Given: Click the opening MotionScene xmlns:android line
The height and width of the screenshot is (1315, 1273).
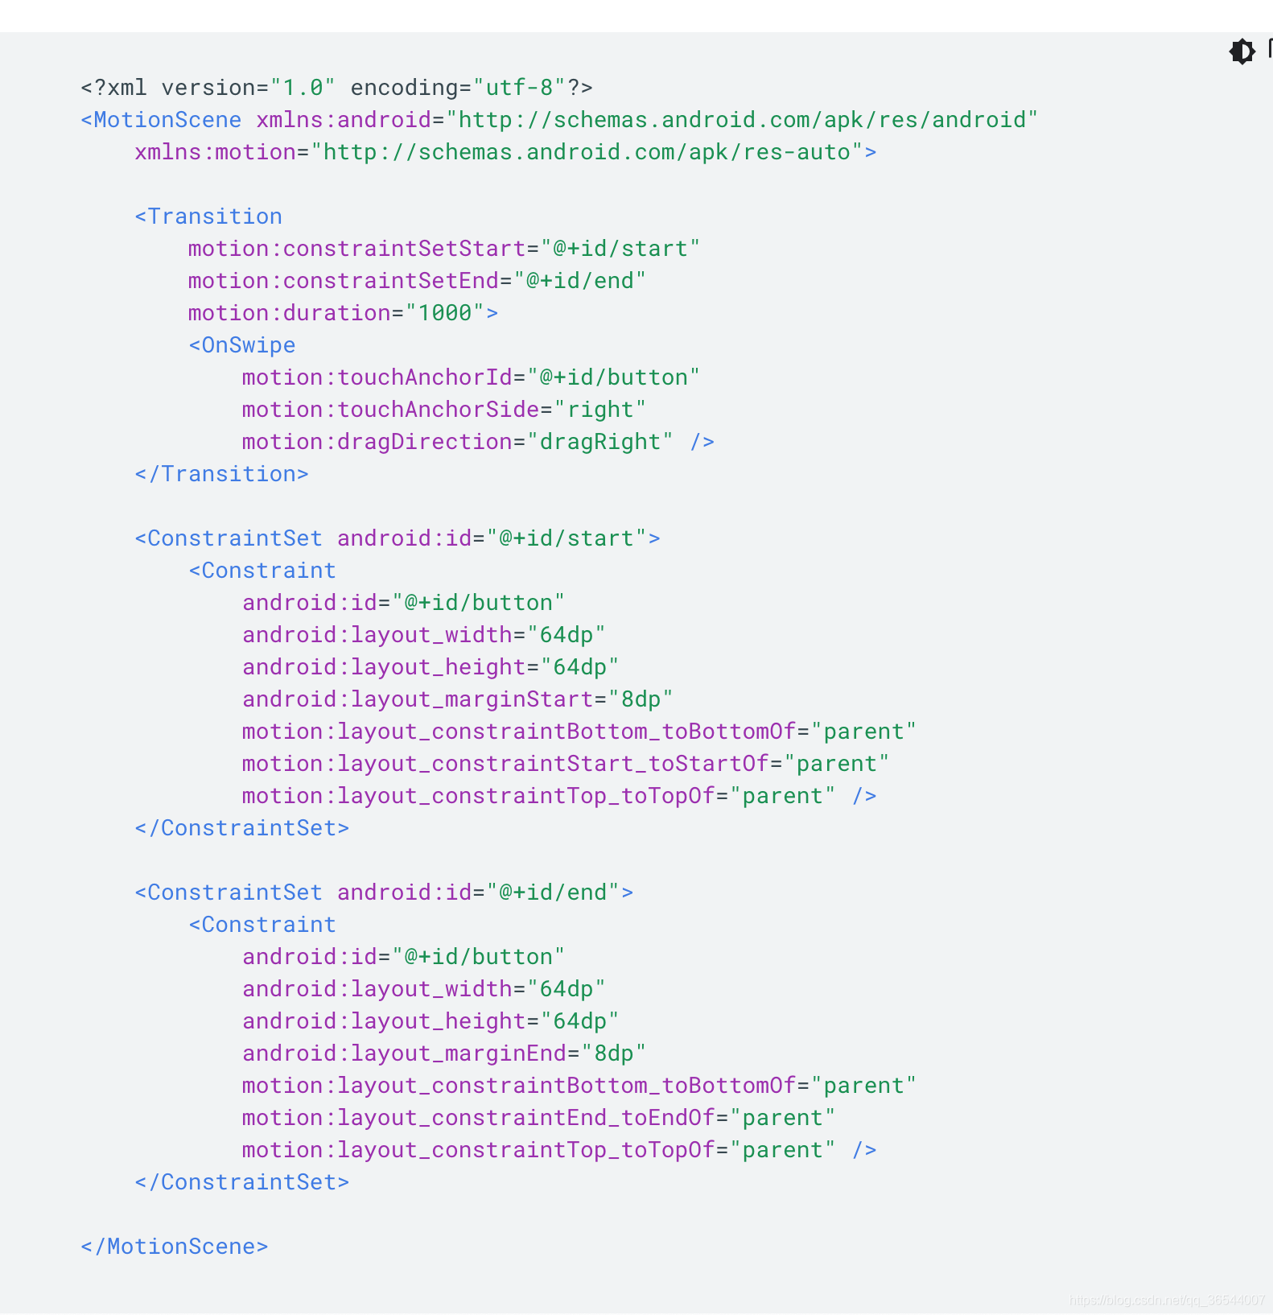Looking at the screenshot, I should 559,120.
